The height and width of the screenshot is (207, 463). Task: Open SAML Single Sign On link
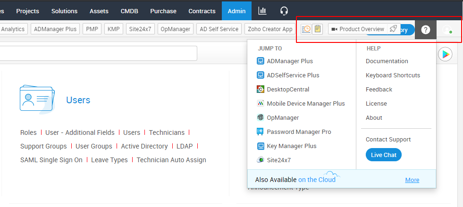pos(51,160)
